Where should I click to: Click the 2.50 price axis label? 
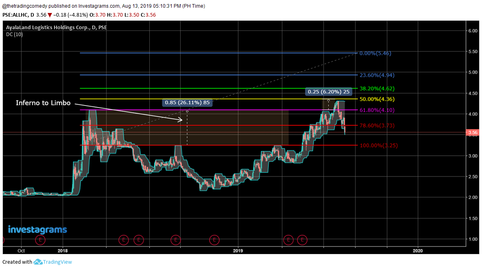(x=473, y=176)
